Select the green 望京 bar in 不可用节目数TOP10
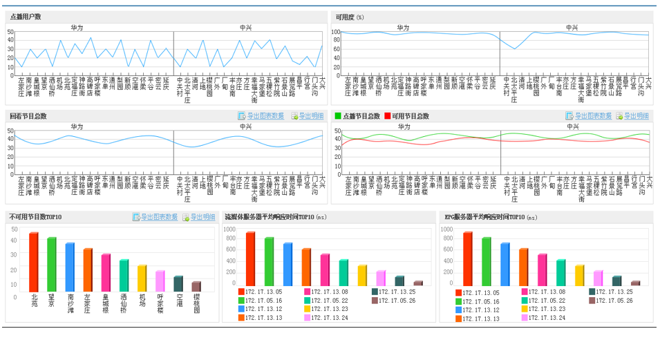 pos(52,265)
